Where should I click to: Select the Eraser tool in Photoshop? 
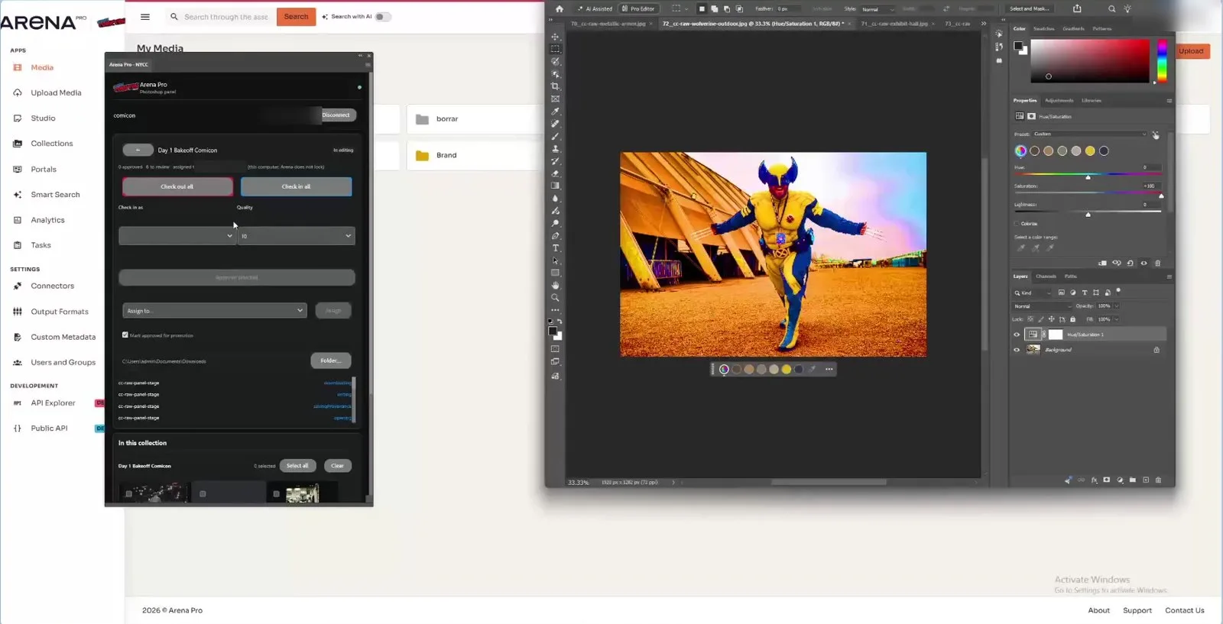(556, 173)
